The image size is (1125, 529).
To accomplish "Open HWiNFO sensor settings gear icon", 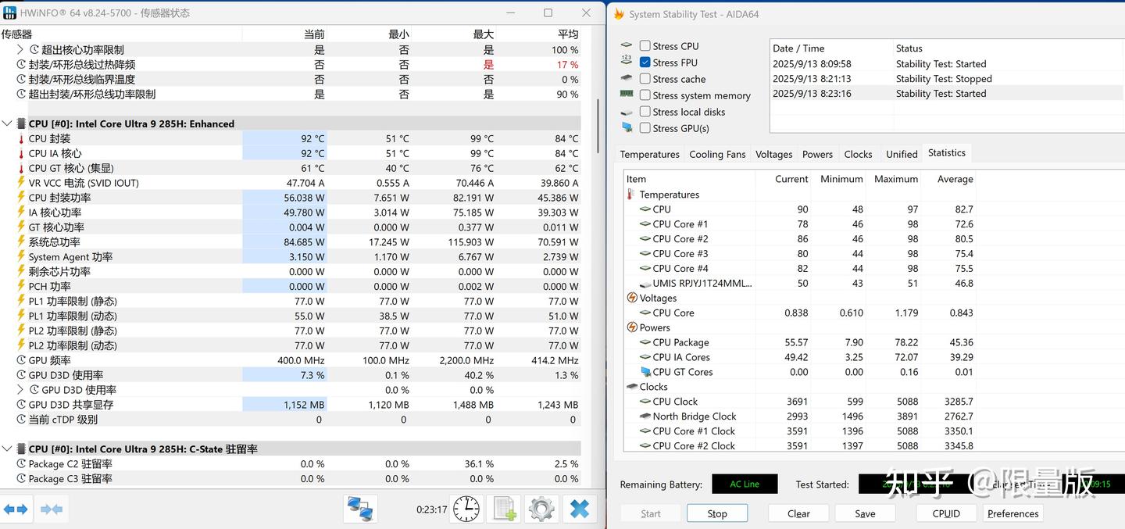I will pyautogui.click(x=541, y=509).
